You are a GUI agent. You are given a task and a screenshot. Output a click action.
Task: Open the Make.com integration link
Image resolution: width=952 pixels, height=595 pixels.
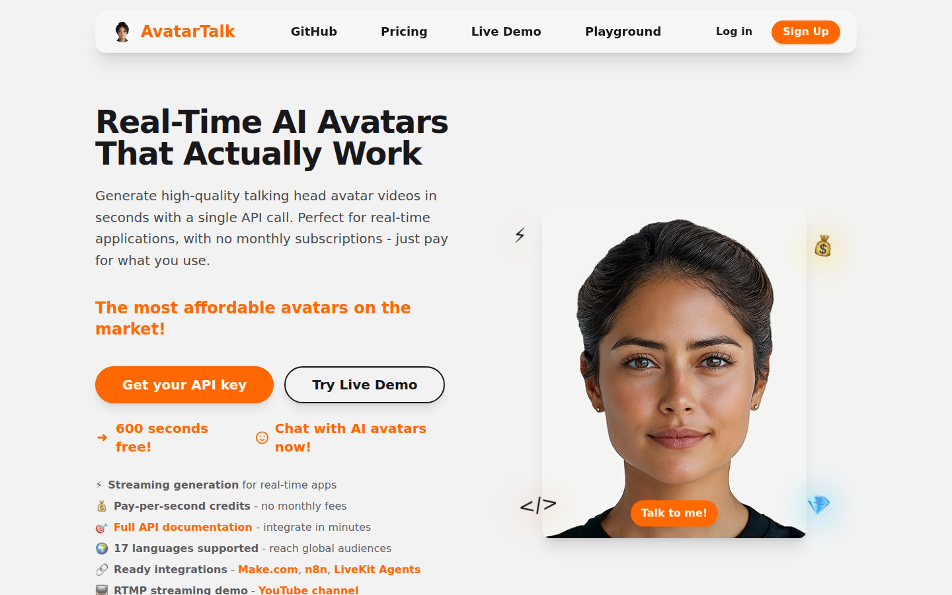(268, 570)
